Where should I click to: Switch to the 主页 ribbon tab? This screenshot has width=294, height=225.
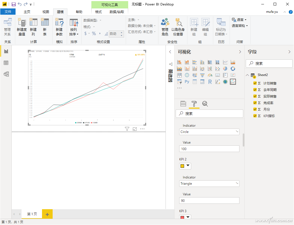[27, 12]
